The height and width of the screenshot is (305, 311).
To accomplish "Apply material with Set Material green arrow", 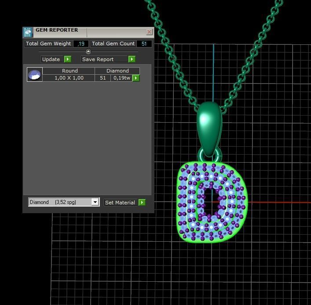I will pyautogui.click(x=142, y=202).
